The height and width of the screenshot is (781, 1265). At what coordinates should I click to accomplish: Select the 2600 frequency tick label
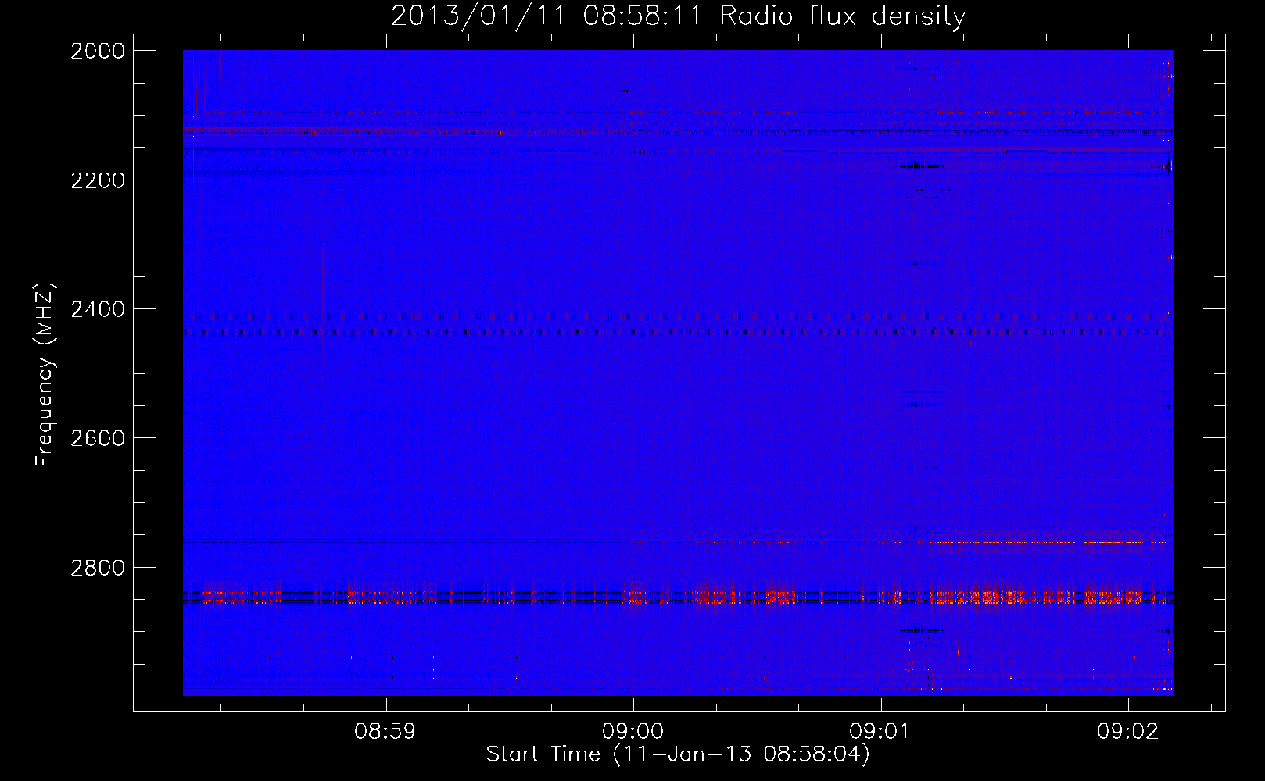point(98,438)
